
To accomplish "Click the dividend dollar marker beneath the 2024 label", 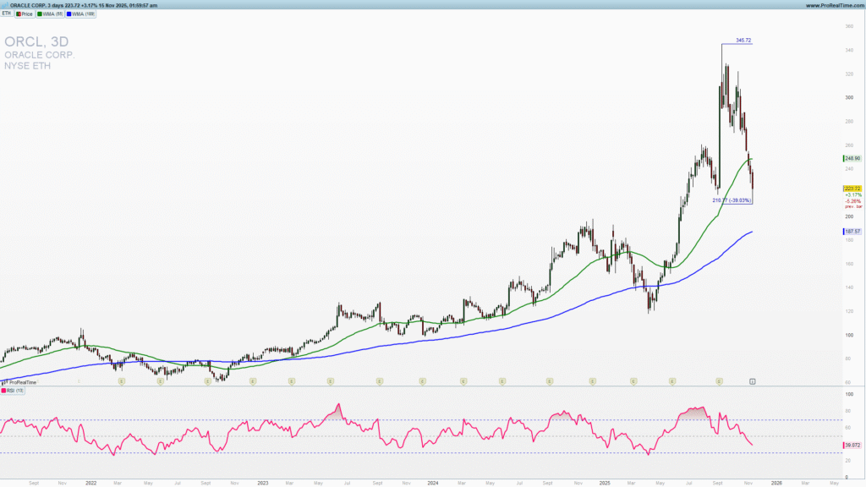I will [420, 382].
